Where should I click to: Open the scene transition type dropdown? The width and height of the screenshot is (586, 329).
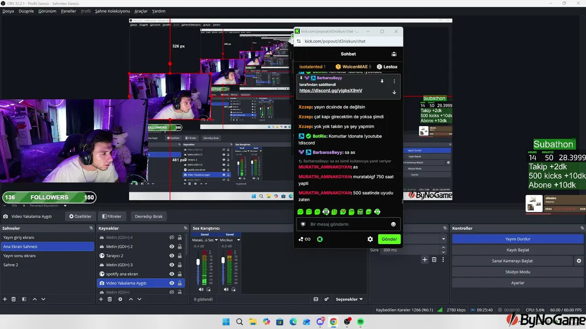coord(443,239)
